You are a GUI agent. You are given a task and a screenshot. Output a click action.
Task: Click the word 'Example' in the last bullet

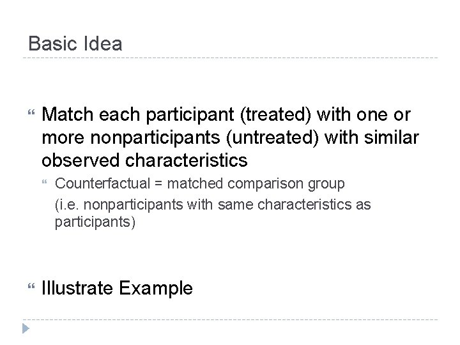coord(156,288)
